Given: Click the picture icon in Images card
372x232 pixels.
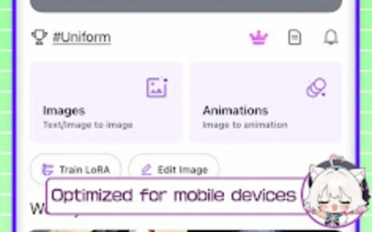Looking at the screenshot, I should pos(156,87).
